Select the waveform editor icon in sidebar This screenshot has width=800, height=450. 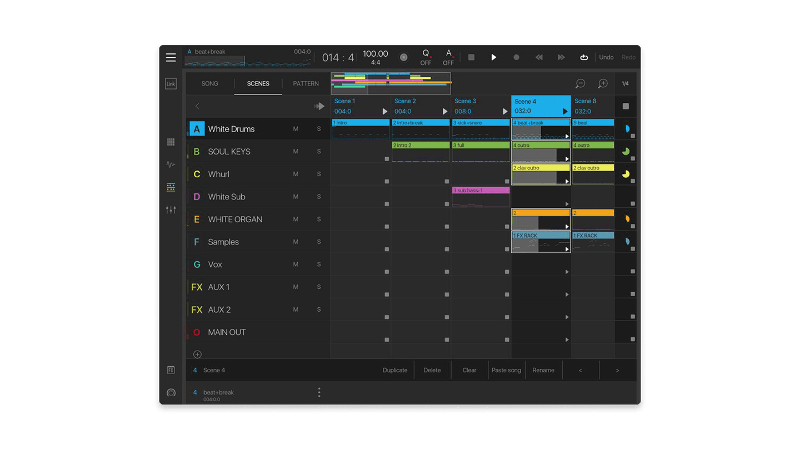tap(171, 164)
